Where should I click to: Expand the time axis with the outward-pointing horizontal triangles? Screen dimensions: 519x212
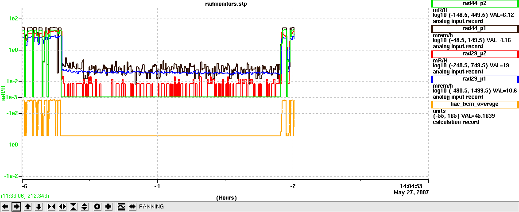pos(62,207)
